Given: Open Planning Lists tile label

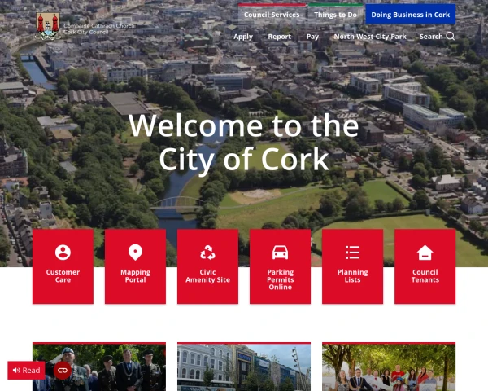Looking at the screenshot, I should coord(353,275).
